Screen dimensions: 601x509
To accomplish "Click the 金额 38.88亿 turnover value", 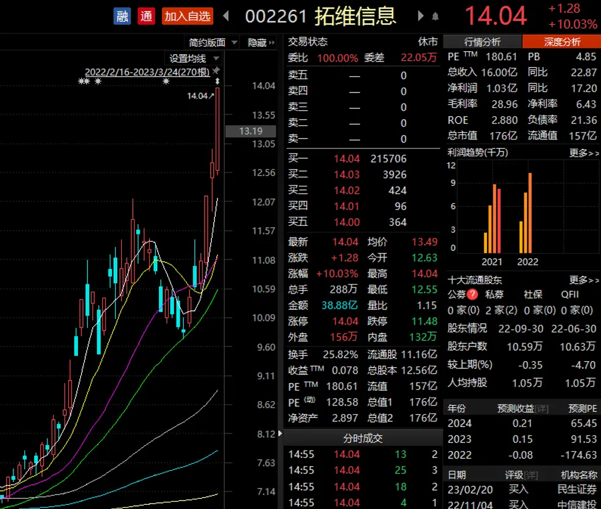I will 340,306.
